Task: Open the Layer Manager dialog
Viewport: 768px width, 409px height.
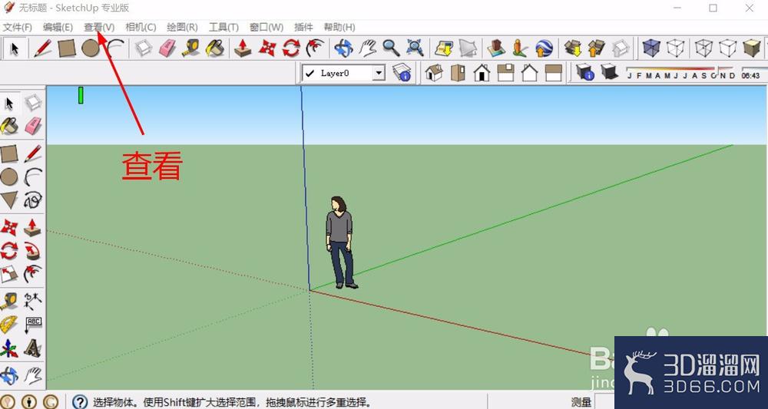Action: point(402,73)
